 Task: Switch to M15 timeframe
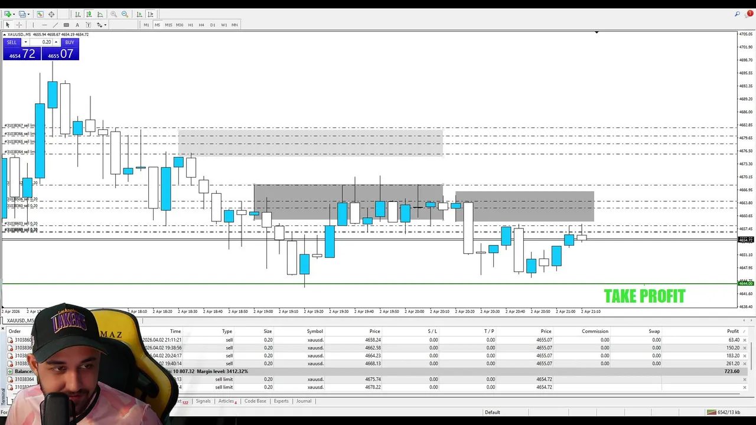point(168,25)
